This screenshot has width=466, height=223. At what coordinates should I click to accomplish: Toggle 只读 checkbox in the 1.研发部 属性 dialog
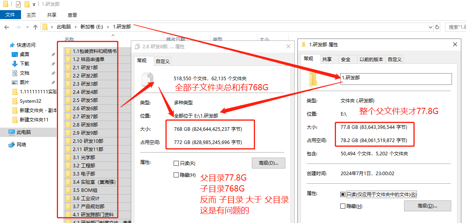click(x=343, y=195)
